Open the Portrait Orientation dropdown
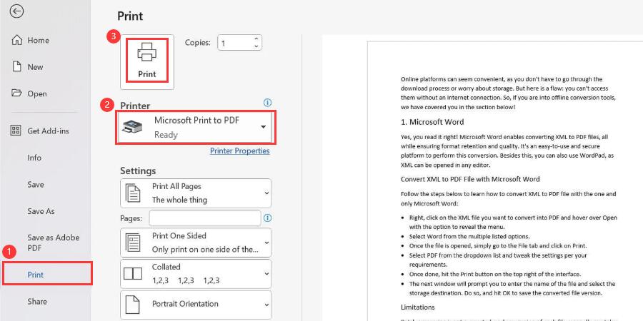This screenshot has width=643, height=321. pyautogui.click(x=196, y=305)
